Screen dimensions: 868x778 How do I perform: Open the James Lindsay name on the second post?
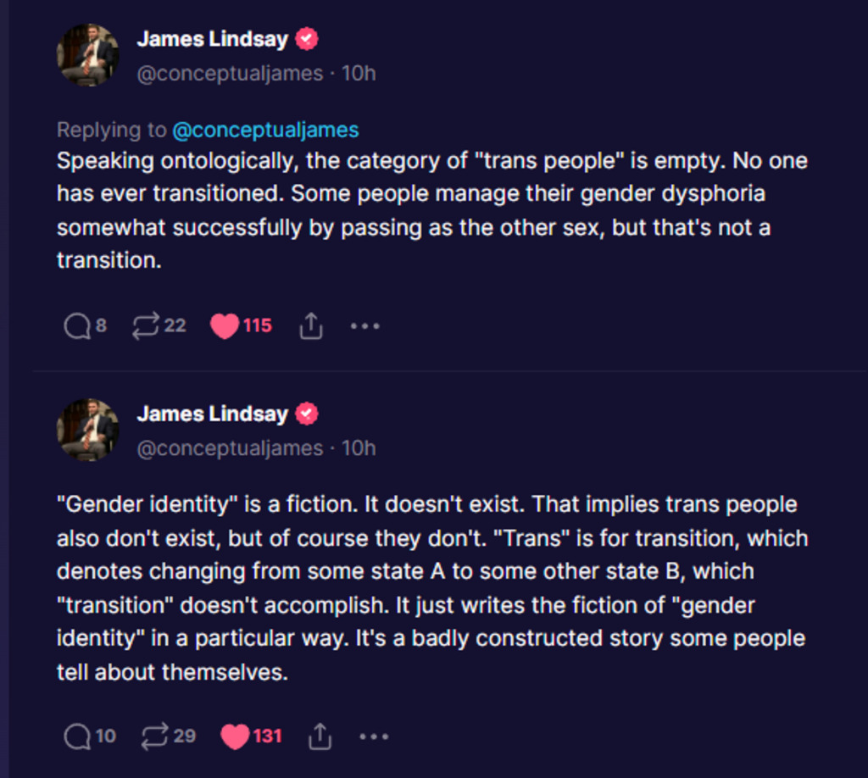click(x=212, y=414)
